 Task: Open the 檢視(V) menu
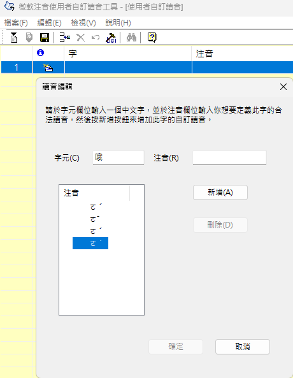pyautogui.click(x=83, y=23)
